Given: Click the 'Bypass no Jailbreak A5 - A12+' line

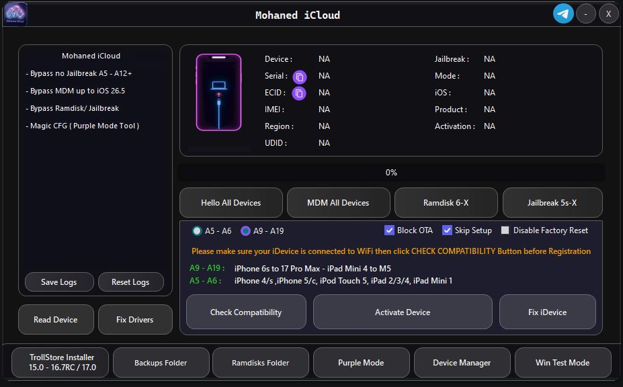Looking at the screenshot, I should (79, 73).
